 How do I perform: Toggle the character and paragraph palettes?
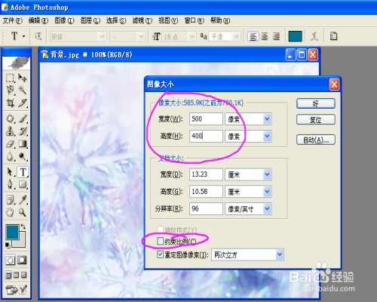pos(333,36)
